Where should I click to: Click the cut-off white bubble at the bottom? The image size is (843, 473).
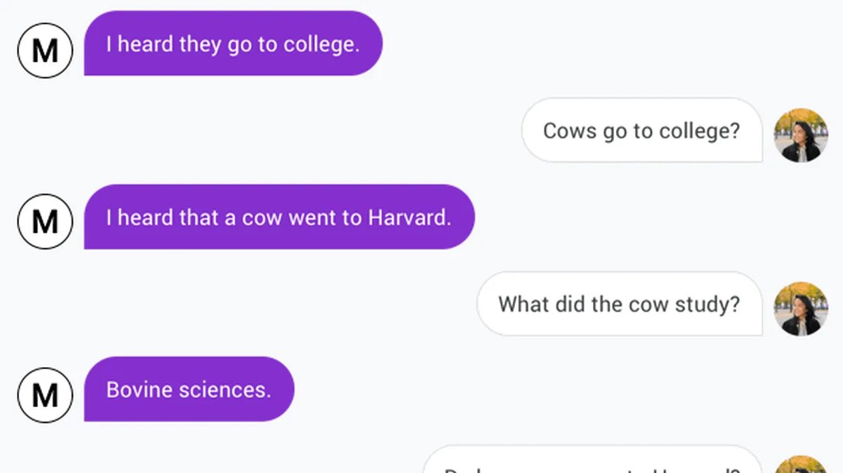592,462
